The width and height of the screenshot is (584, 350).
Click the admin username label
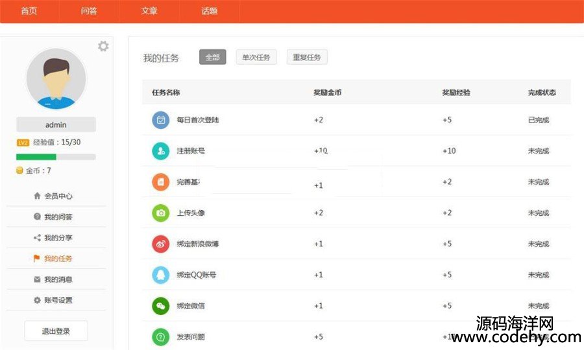[x=56, y=124]
